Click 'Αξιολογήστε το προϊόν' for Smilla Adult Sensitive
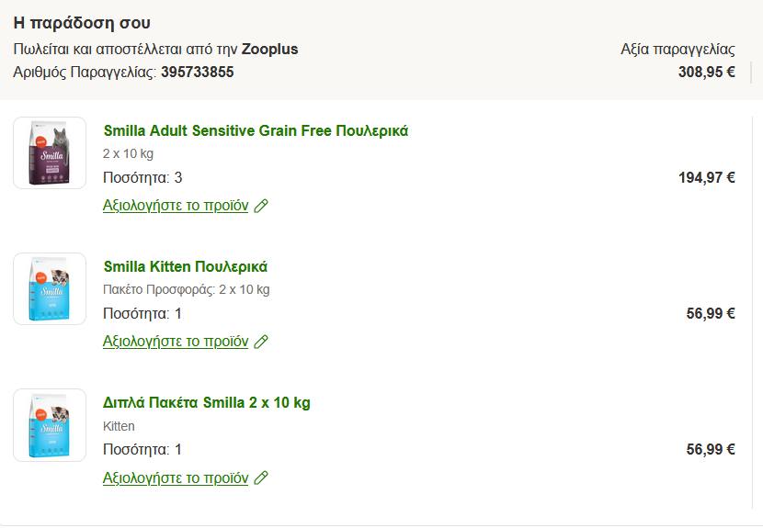The width and height of the screenshot is (763, 528). pos(176,206)
